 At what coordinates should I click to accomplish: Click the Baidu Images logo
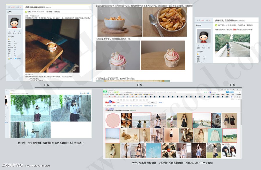(110, 102)
